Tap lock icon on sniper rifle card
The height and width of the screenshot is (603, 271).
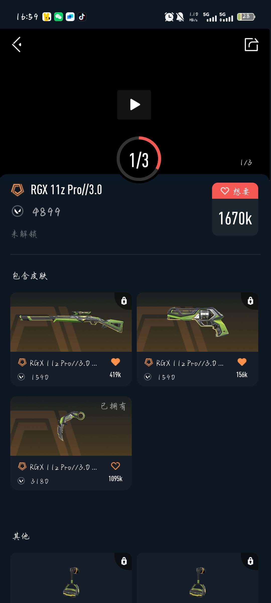pyautogui.click(x=124, y=301)
